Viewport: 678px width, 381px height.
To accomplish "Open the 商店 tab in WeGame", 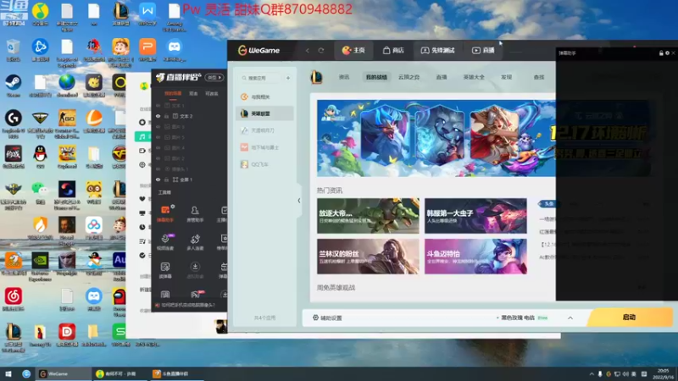I will pyautogui.click(x=393, y=51).
